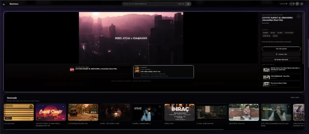This screenshot has height=134, width=309.
Task: Switch language to TR
Action: 293,4
